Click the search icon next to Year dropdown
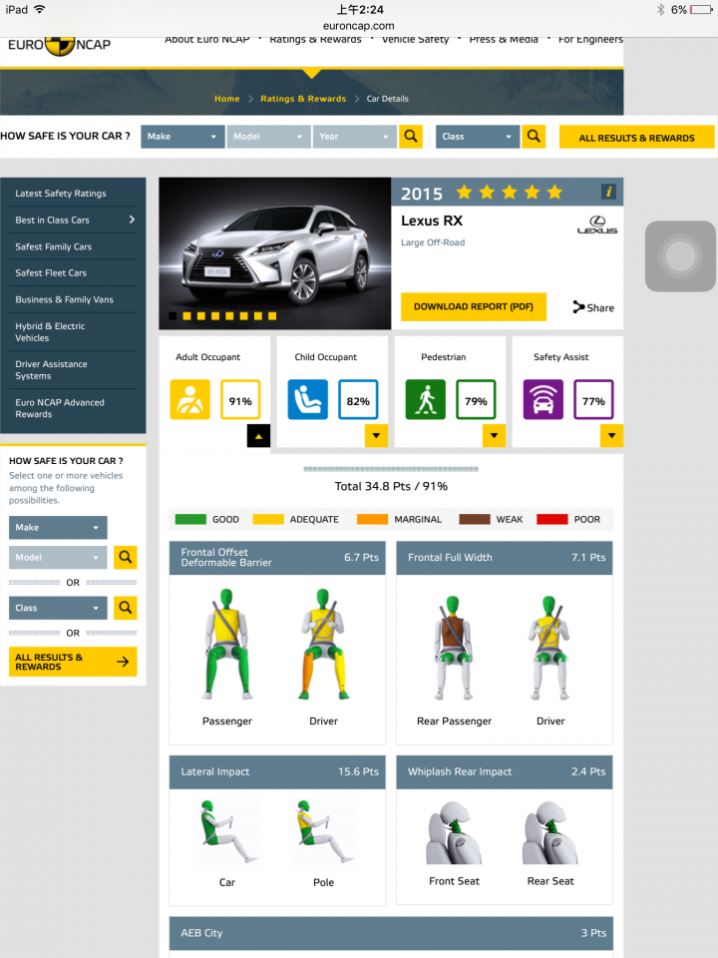This screenshot has width=718, height=958. coord(411,137)
